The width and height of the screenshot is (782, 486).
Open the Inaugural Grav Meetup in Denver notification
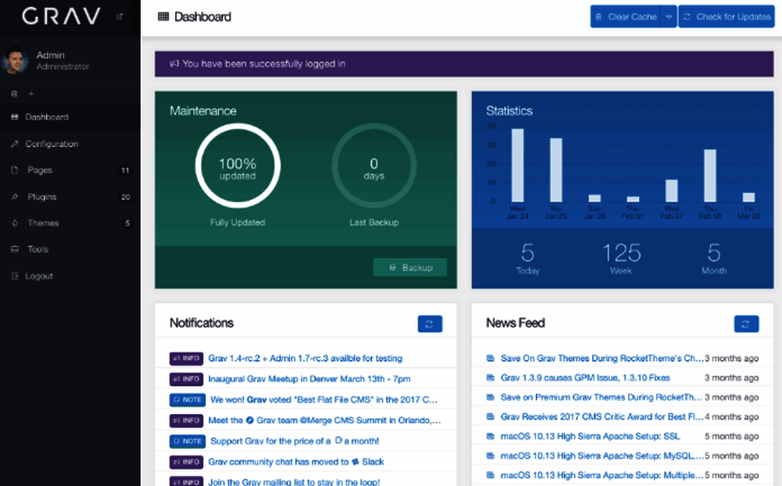pyautogui.click(x=309, y=379)
